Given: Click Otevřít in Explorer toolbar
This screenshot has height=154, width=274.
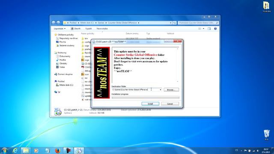Looking at the screenshot, I should pyautogui.click(x=76, y=29).
